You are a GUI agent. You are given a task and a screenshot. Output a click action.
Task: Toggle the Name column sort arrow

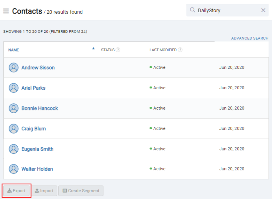pos(93,48)
